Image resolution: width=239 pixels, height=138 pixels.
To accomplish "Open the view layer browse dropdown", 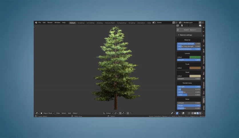I will (181, 23).
